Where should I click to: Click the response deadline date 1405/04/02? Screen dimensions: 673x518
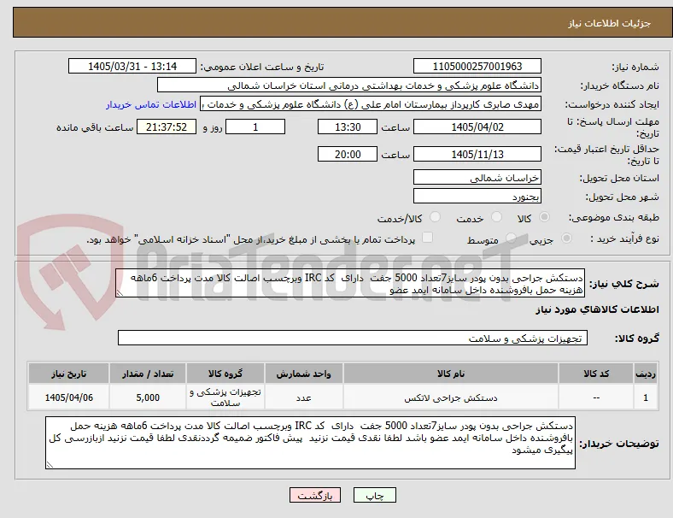(477, 127)
